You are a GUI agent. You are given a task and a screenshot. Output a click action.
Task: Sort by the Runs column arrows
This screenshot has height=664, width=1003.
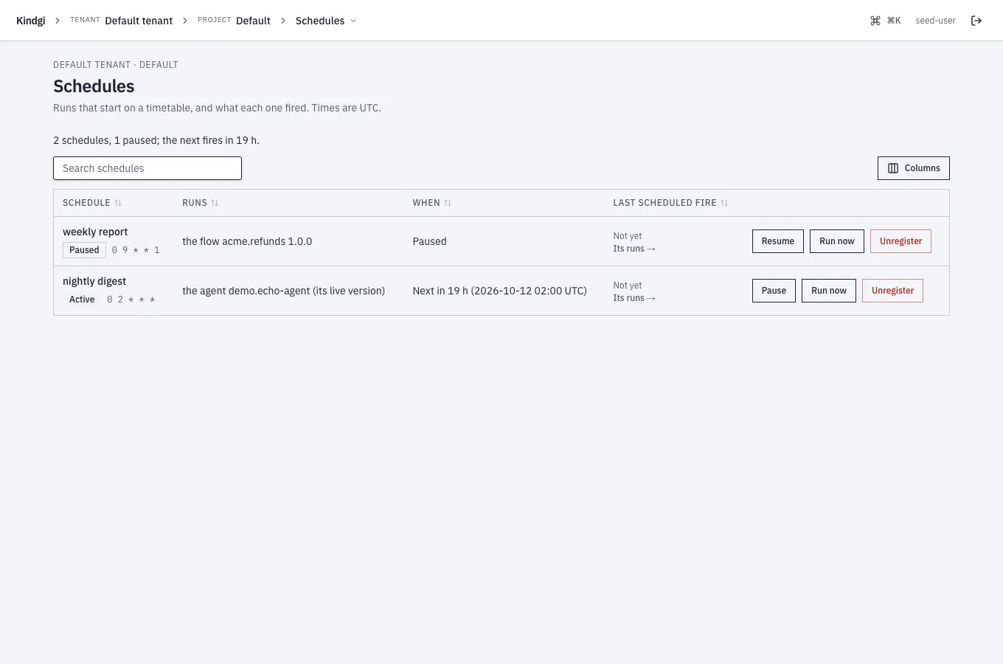pyautogui.click(x=215, y=203)
